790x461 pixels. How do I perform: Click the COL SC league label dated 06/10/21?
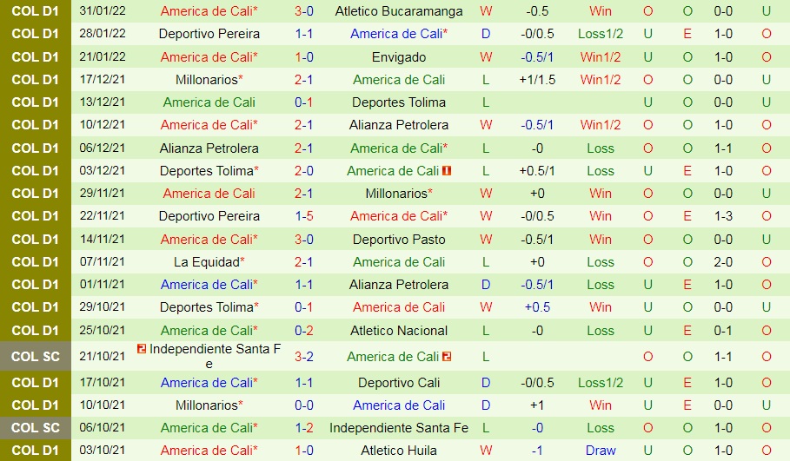[36, 427]
